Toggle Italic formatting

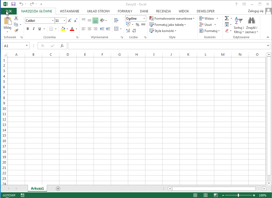[x=34, y=29]
